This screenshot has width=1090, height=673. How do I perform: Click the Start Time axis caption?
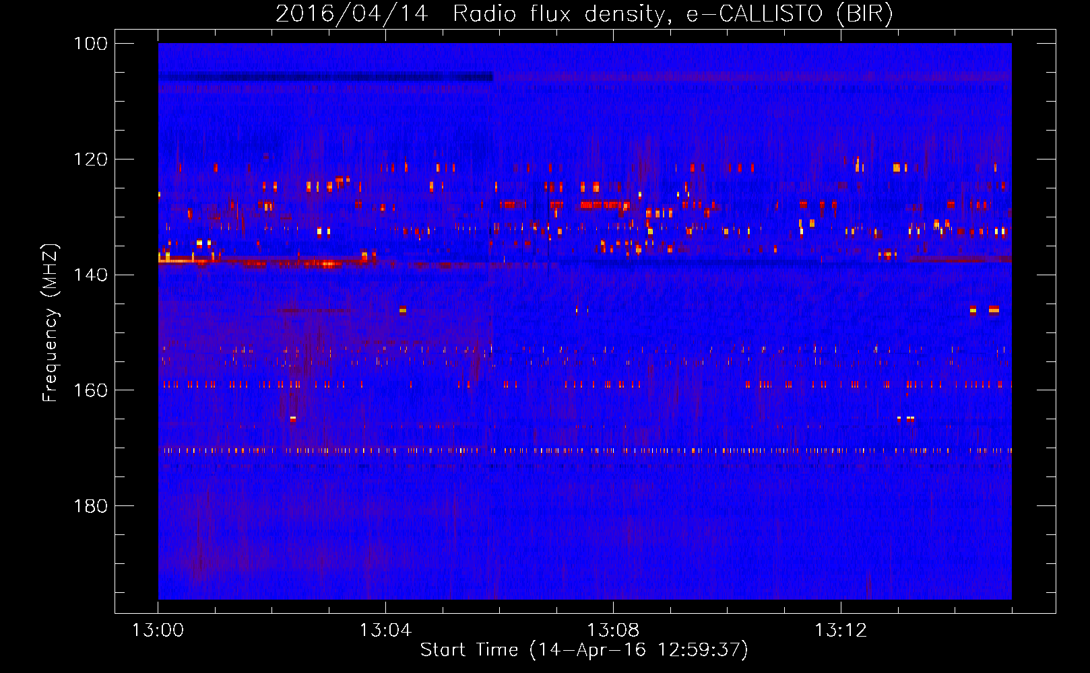click(x=584, y=650)
